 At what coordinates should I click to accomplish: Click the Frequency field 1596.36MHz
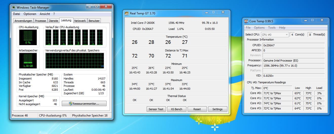point(293,66)
